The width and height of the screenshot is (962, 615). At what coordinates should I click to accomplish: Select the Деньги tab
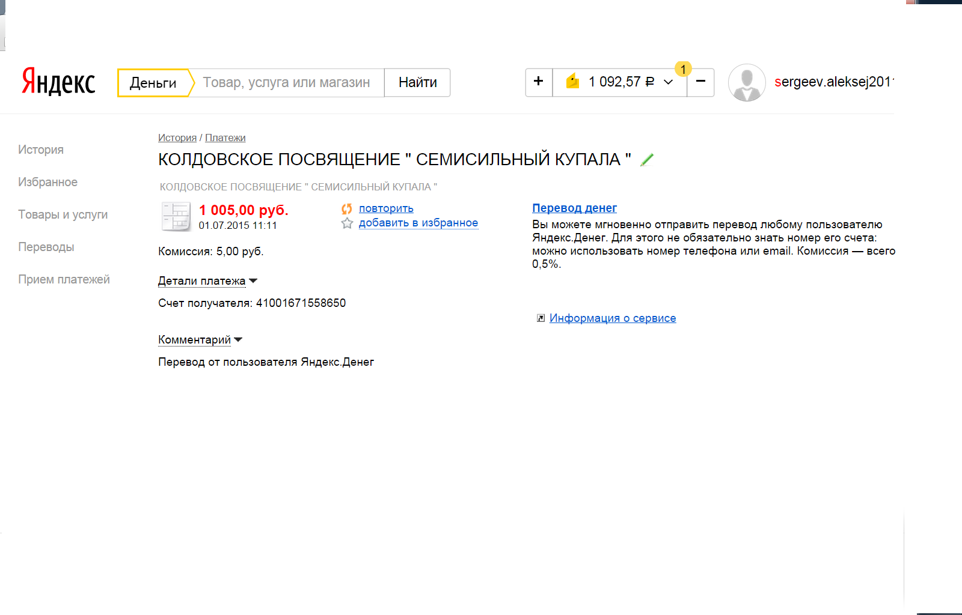(x=153, y=83)
